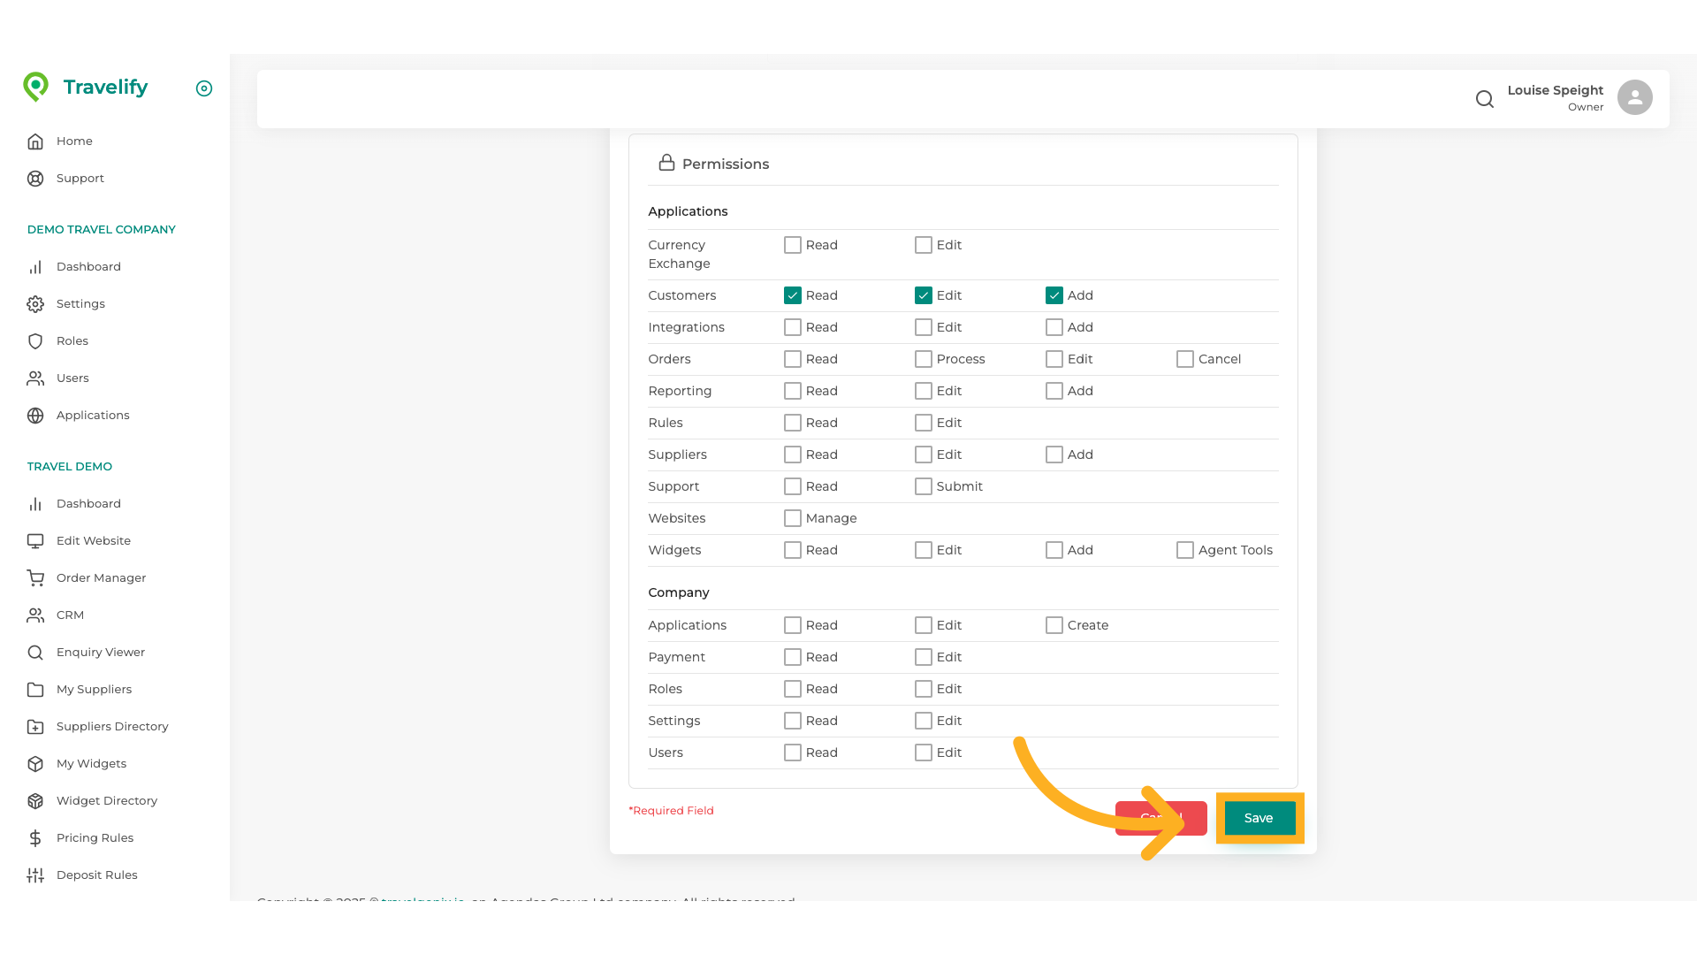Screen dimensions: 1697x955
Task: Open Widget Directory via cube icon
Action: click(x=35, y=801)
